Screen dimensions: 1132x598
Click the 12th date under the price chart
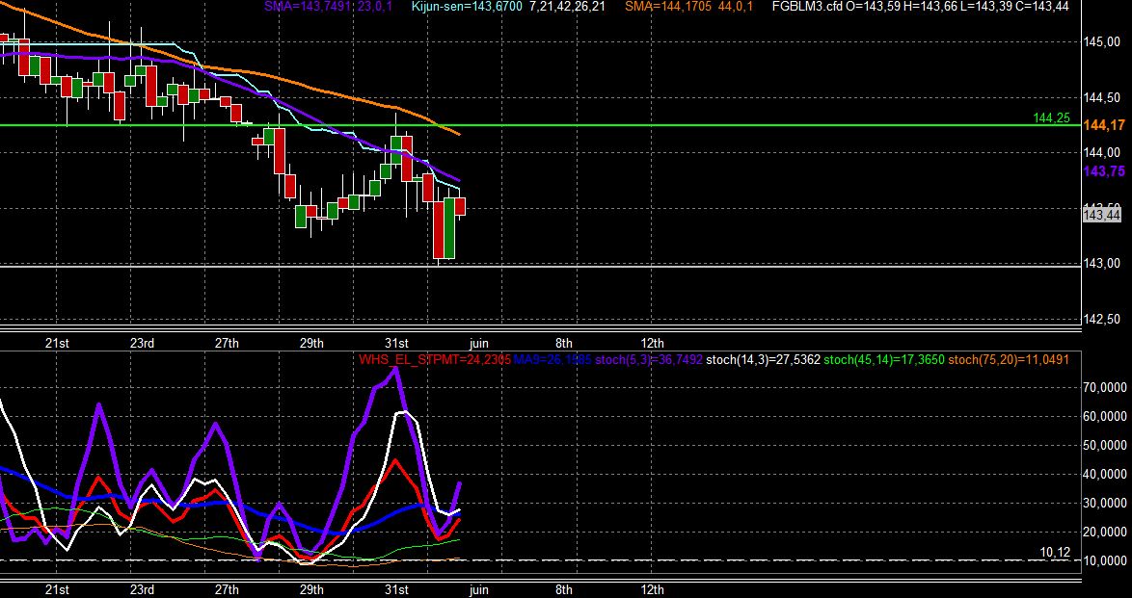pos(652,343)
